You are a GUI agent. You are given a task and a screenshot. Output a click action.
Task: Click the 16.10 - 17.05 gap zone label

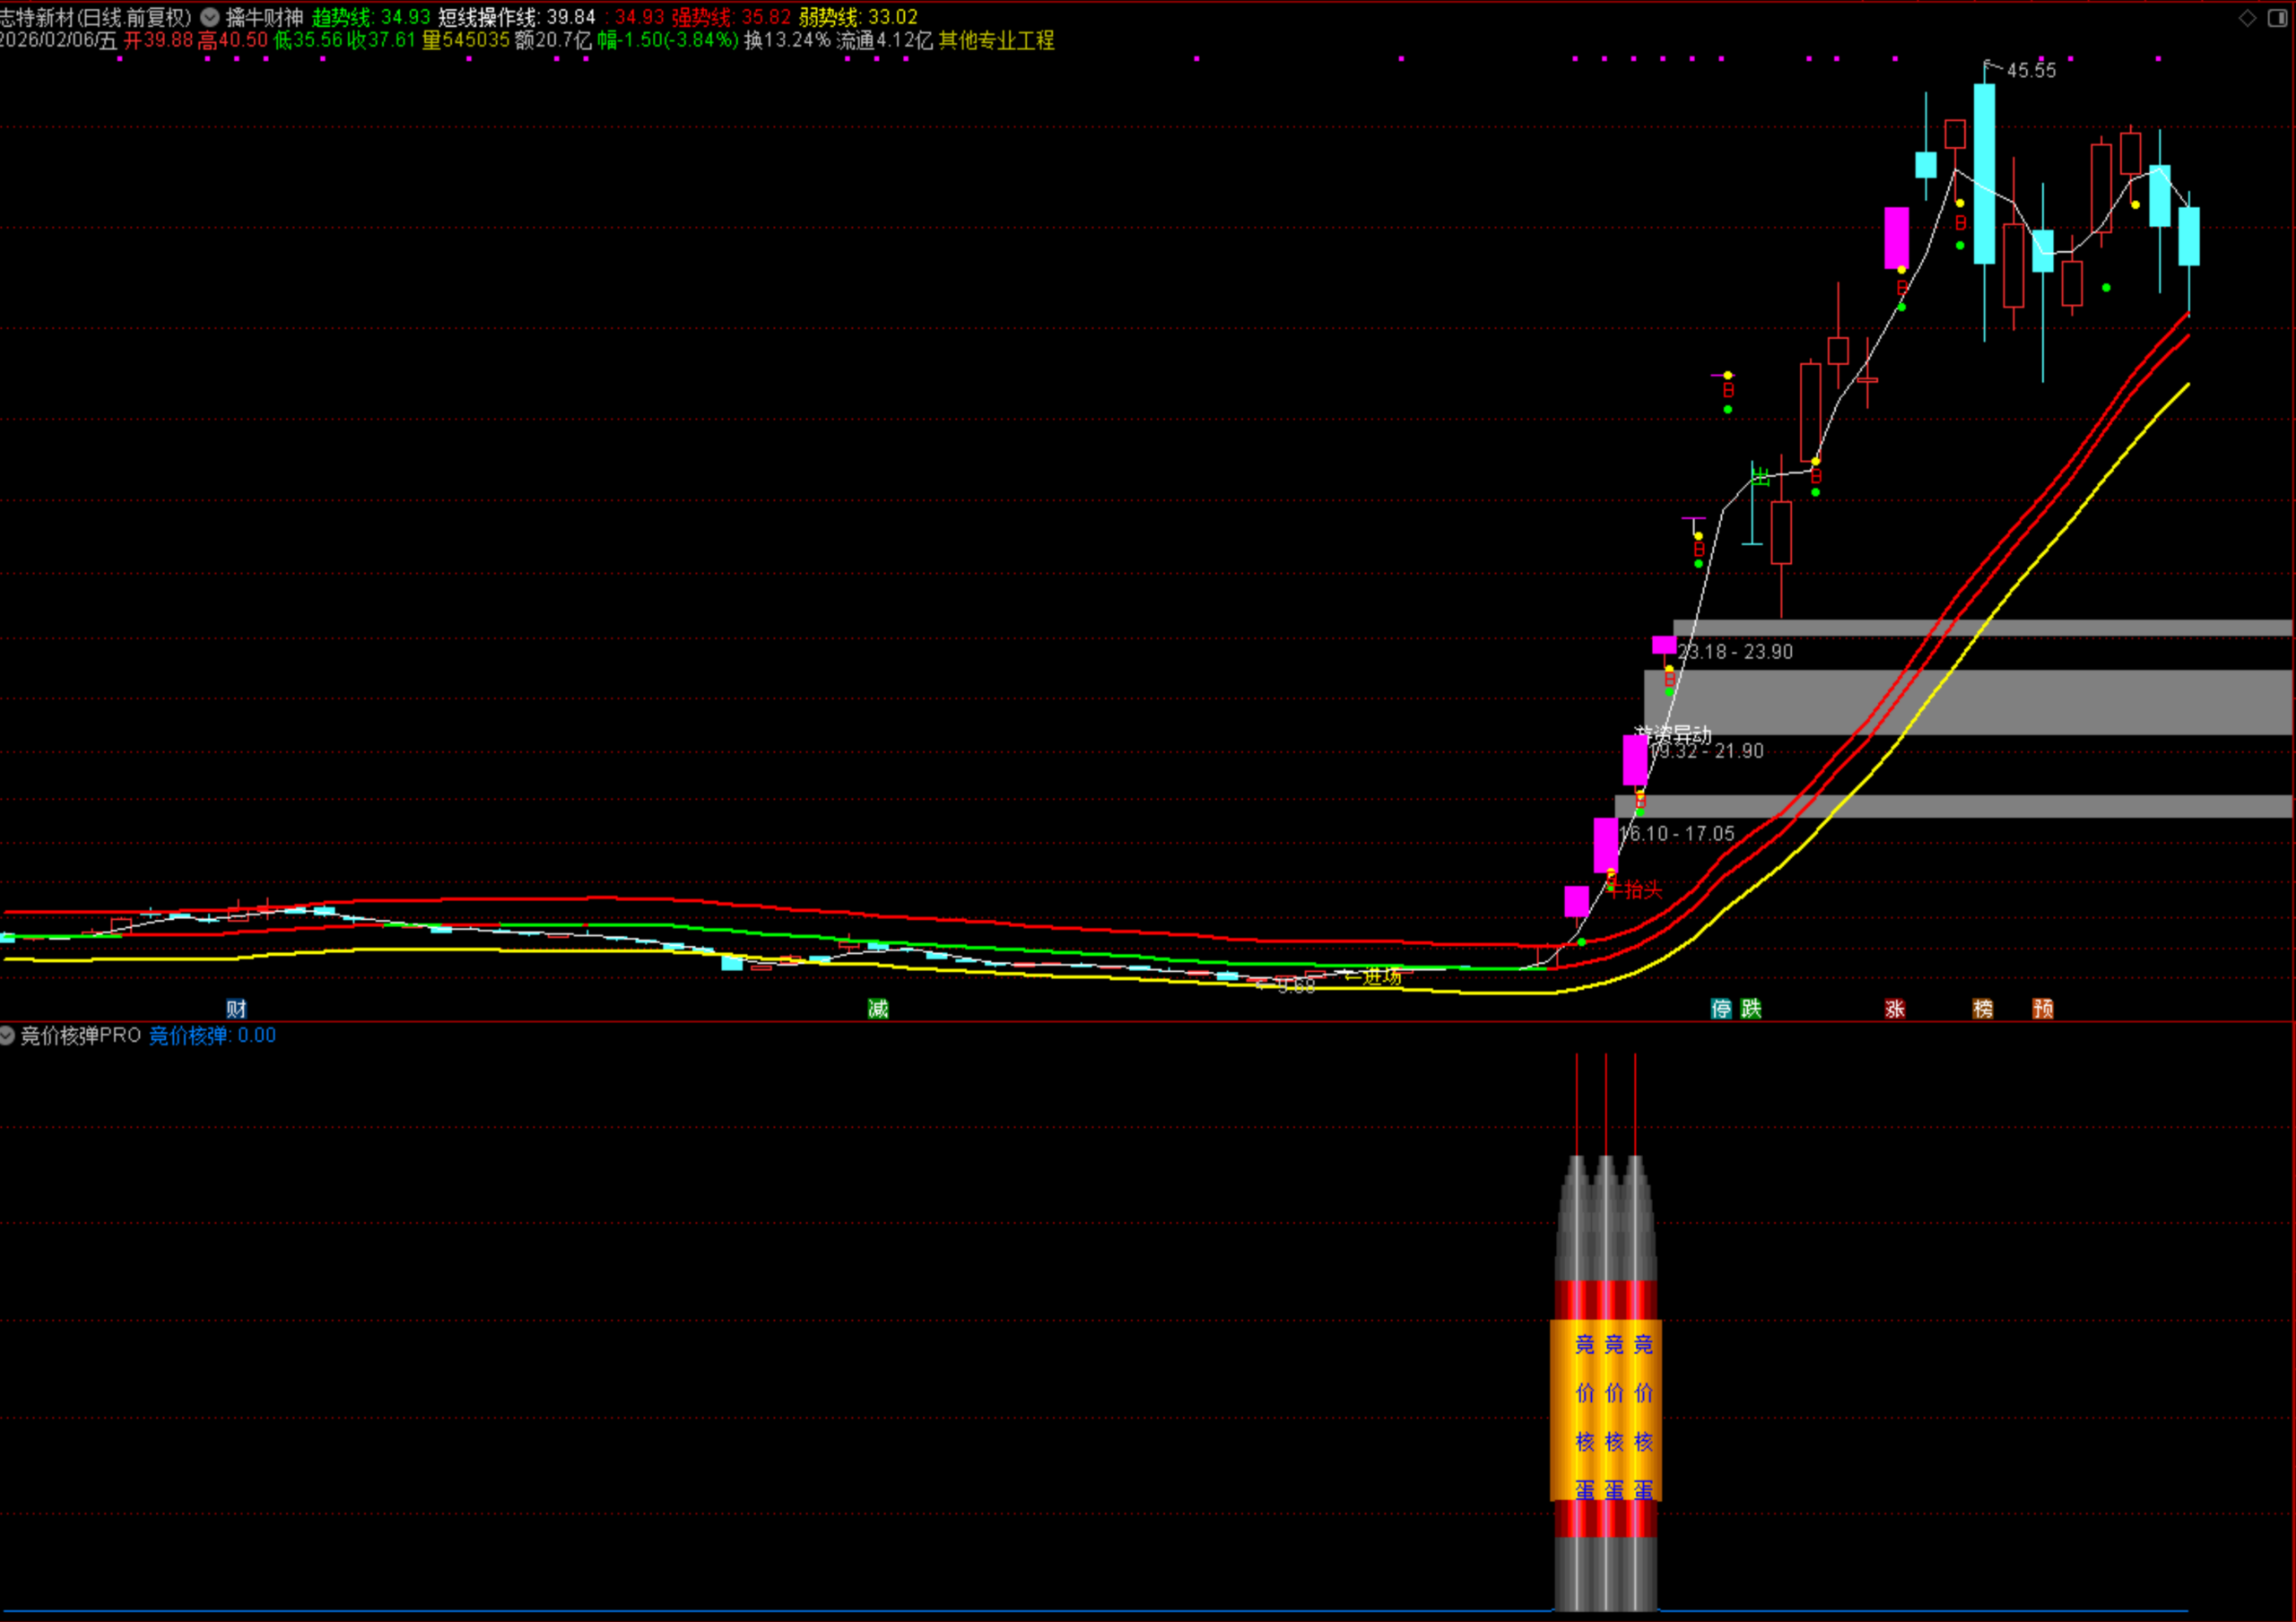click(1677, 833)
